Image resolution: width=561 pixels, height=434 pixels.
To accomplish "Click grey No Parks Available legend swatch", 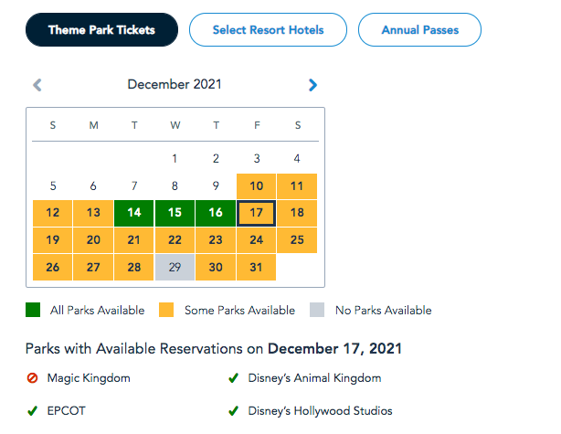I will [x=318, y=311].
